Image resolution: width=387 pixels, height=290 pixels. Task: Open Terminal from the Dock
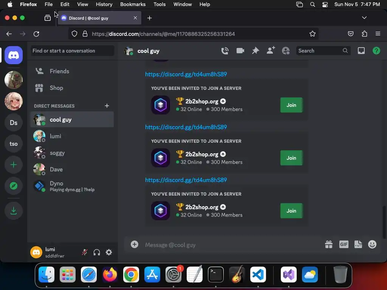pyautogui.click(x=216, y=275)
